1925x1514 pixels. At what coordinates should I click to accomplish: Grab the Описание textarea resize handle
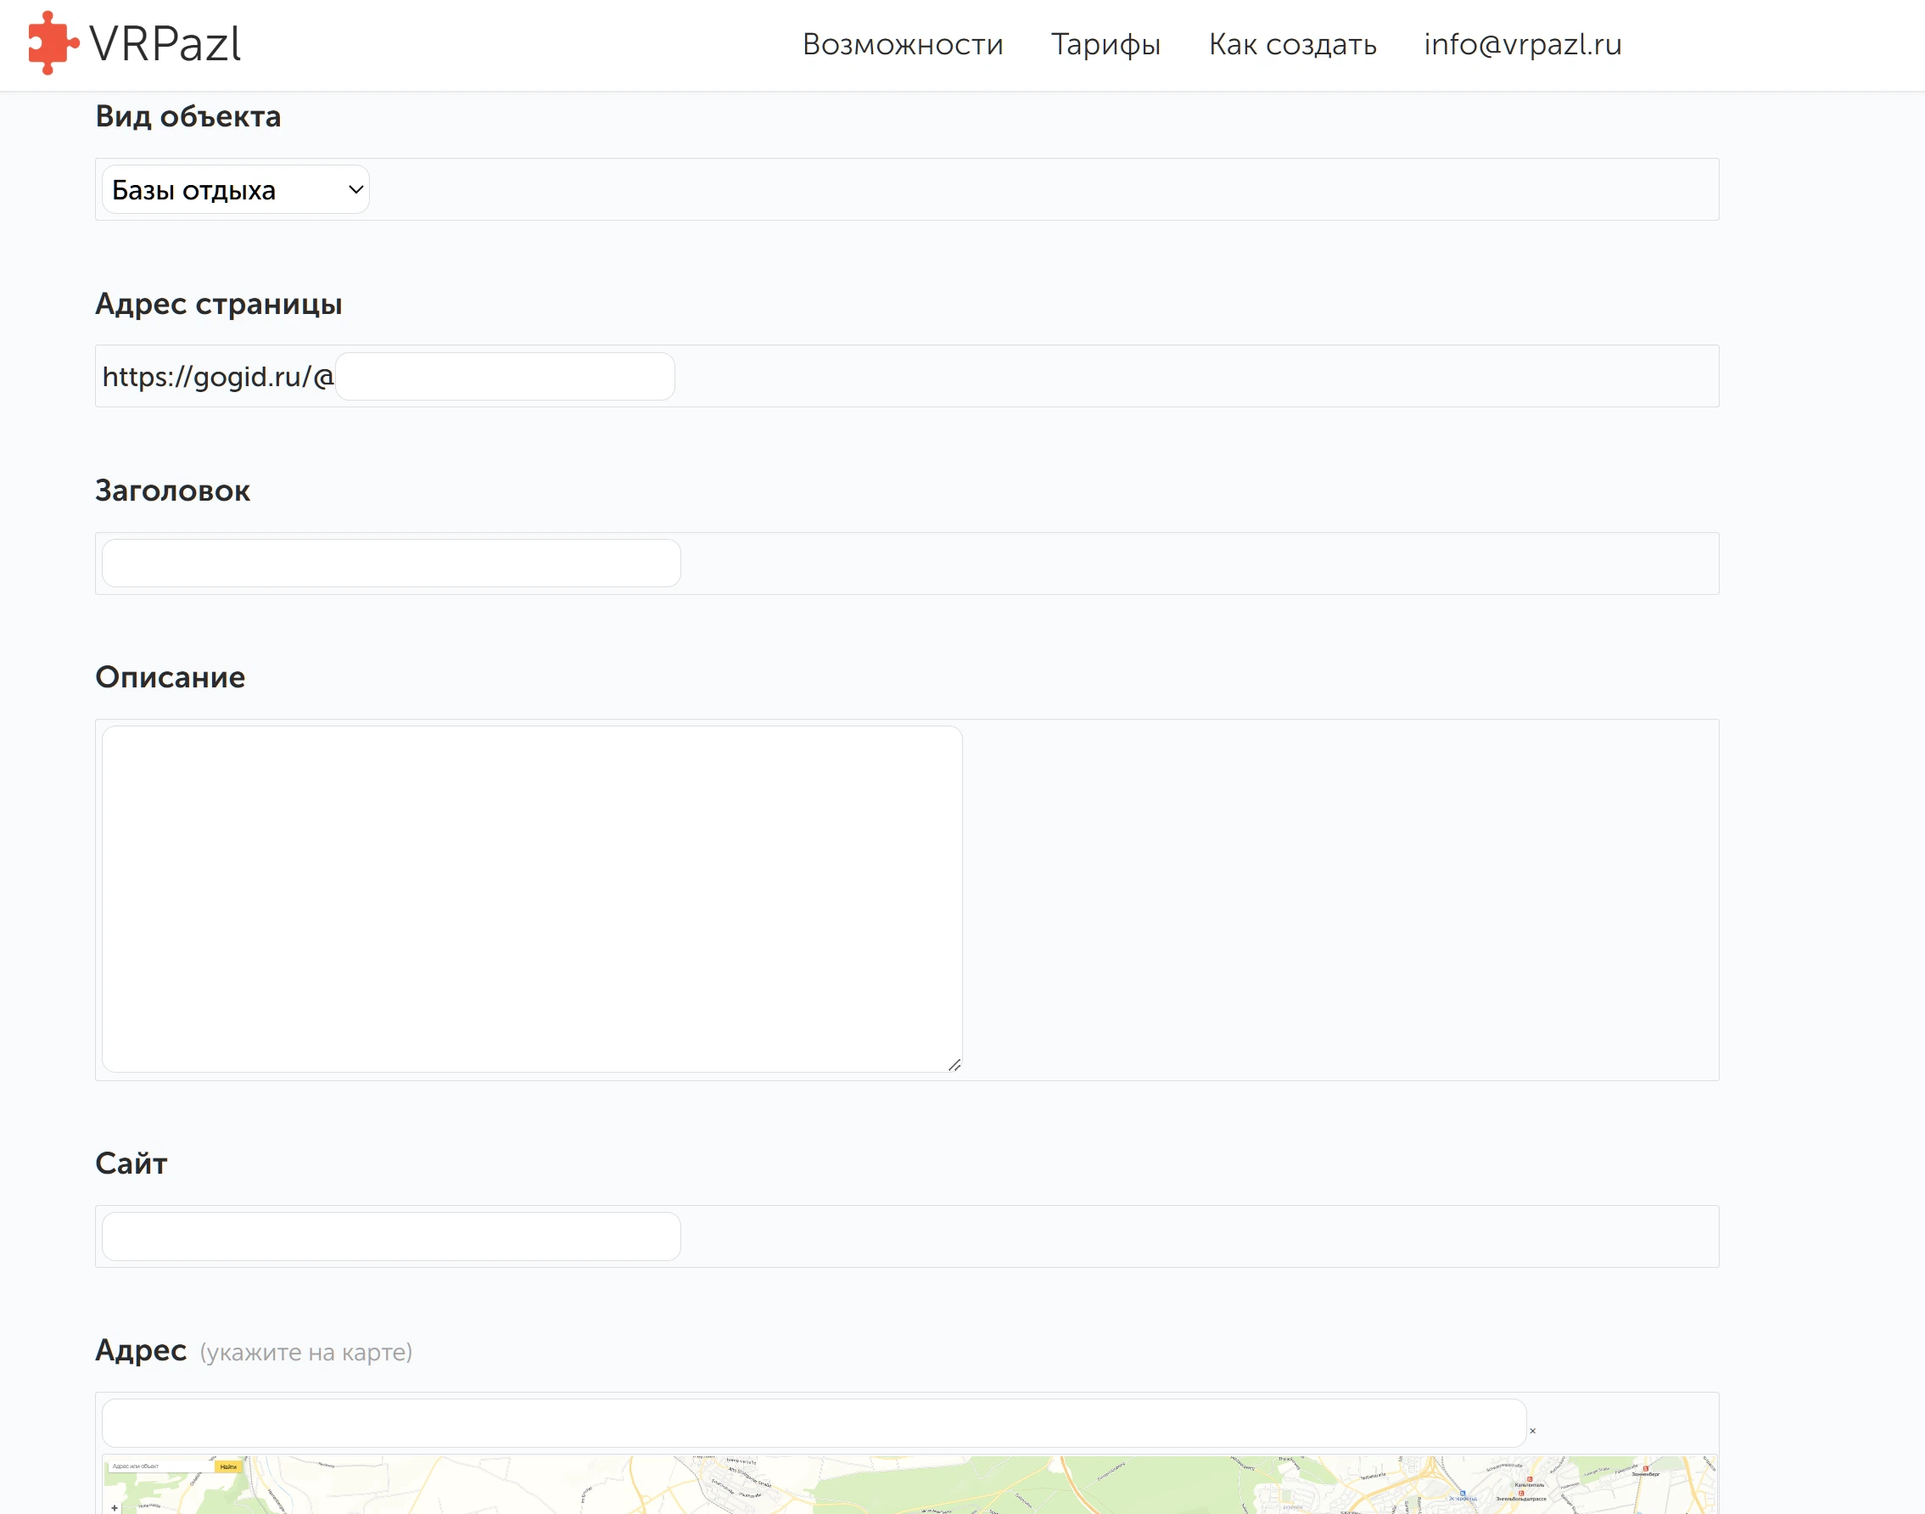click(x=954, y=1064)
